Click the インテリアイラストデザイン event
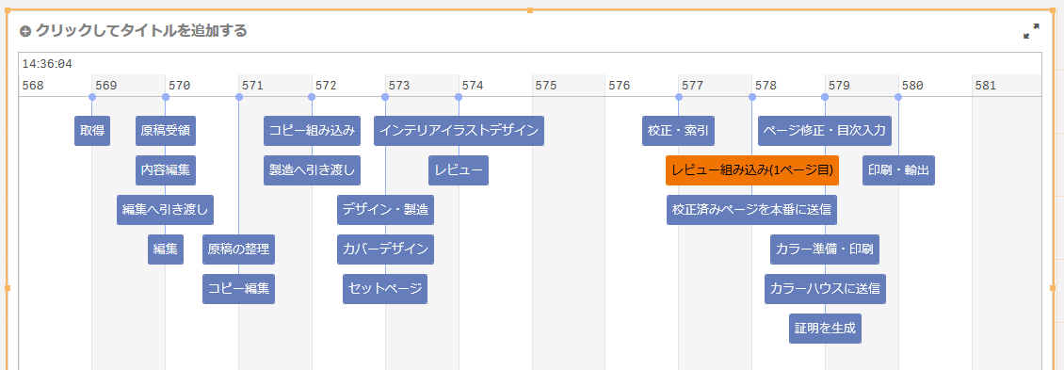 459,131
